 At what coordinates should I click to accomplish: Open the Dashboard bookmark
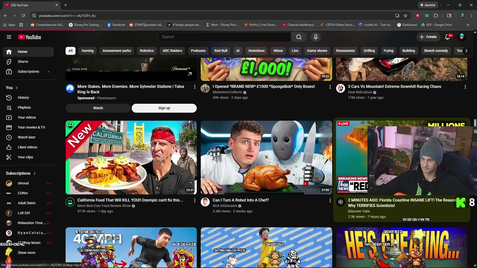(407, 25)
